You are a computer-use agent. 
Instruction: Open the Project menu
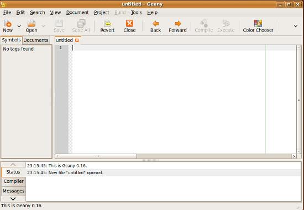[101, 13]
